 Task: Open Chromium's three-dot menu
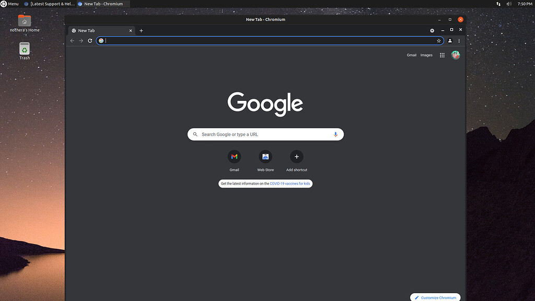pyautogui.click(x=459, y=40)
